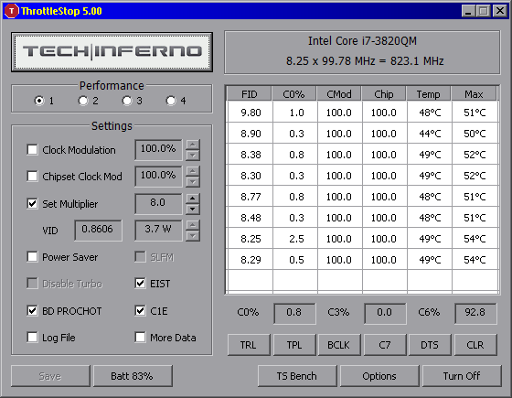Increase Set Multiplier with up arrow
The image size is (512, 398).
tap(193, 199)
